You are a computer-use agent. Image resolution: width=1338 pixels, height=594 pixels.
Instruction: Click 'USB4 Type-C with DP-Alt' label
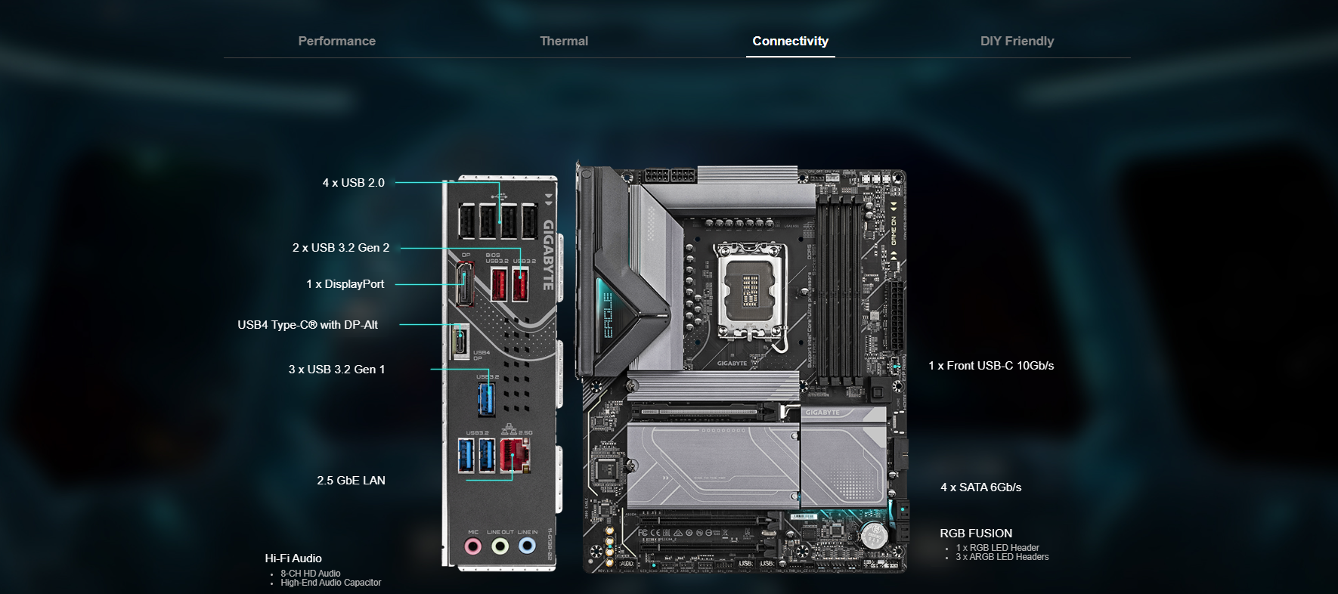coord(308,324)
